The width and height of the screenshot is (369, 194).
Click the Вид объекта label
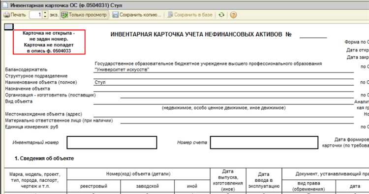click(x=19, y=101)
